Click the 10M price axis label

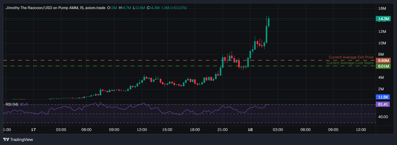(x=382, y=43)
